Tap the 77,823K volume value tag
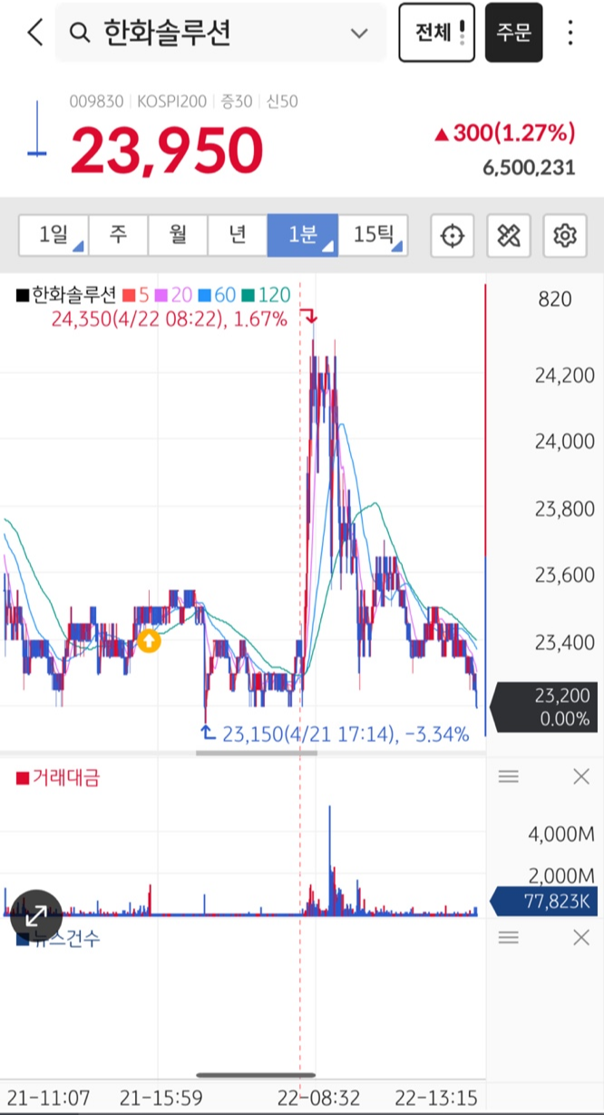Image resolution: width=604 pixels, height=1115 pixels. point(544,902)
